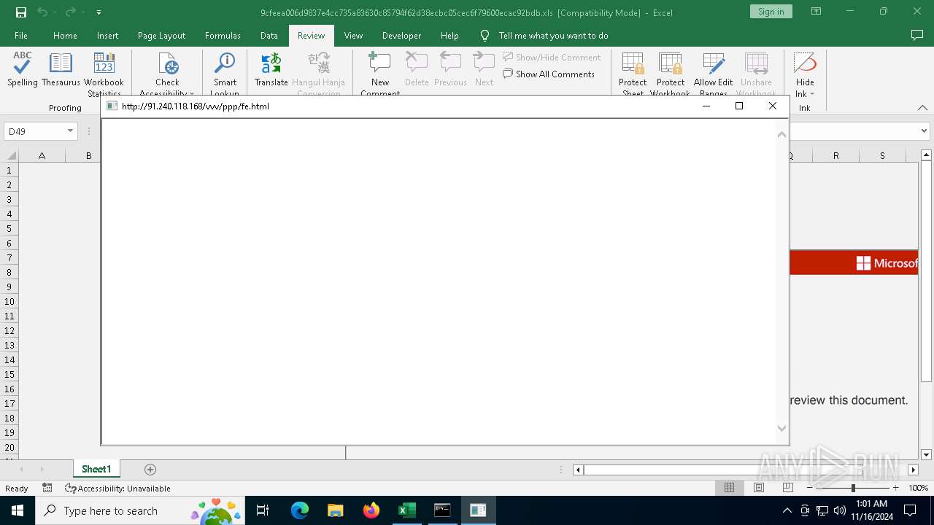Image resolution: width=934 pixels, height=525 pixels.
Task: Open File Explorer from the taskbar
Action: coord(335,510)
